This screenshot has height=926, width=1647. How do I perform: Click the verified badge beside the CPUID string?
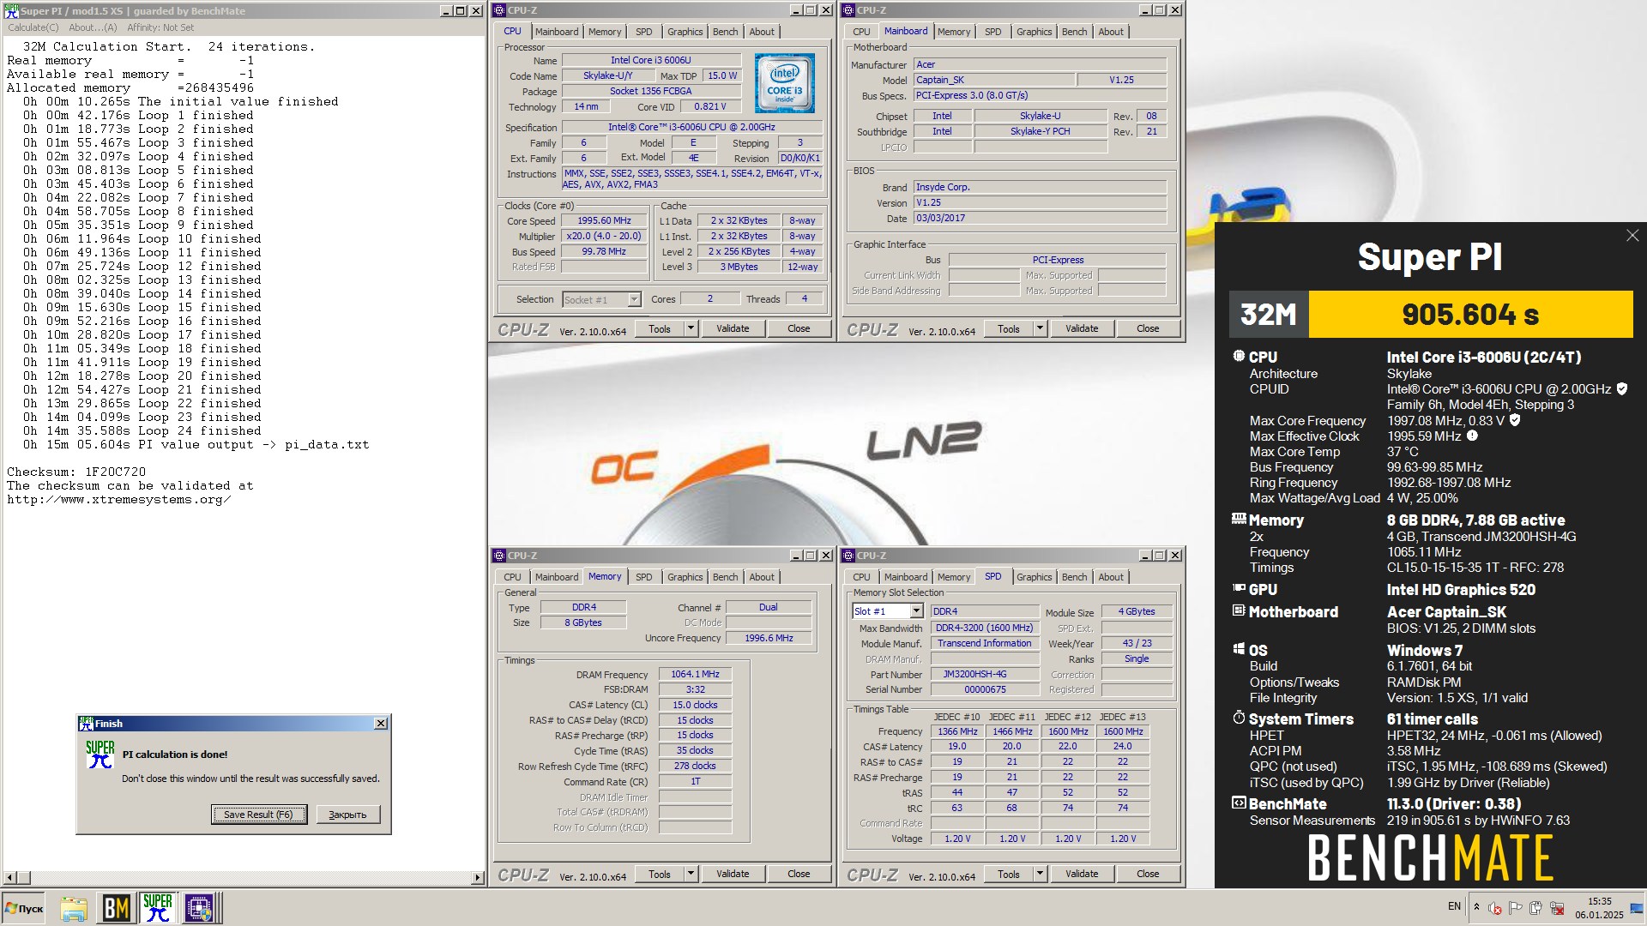tap(1622, 389)
